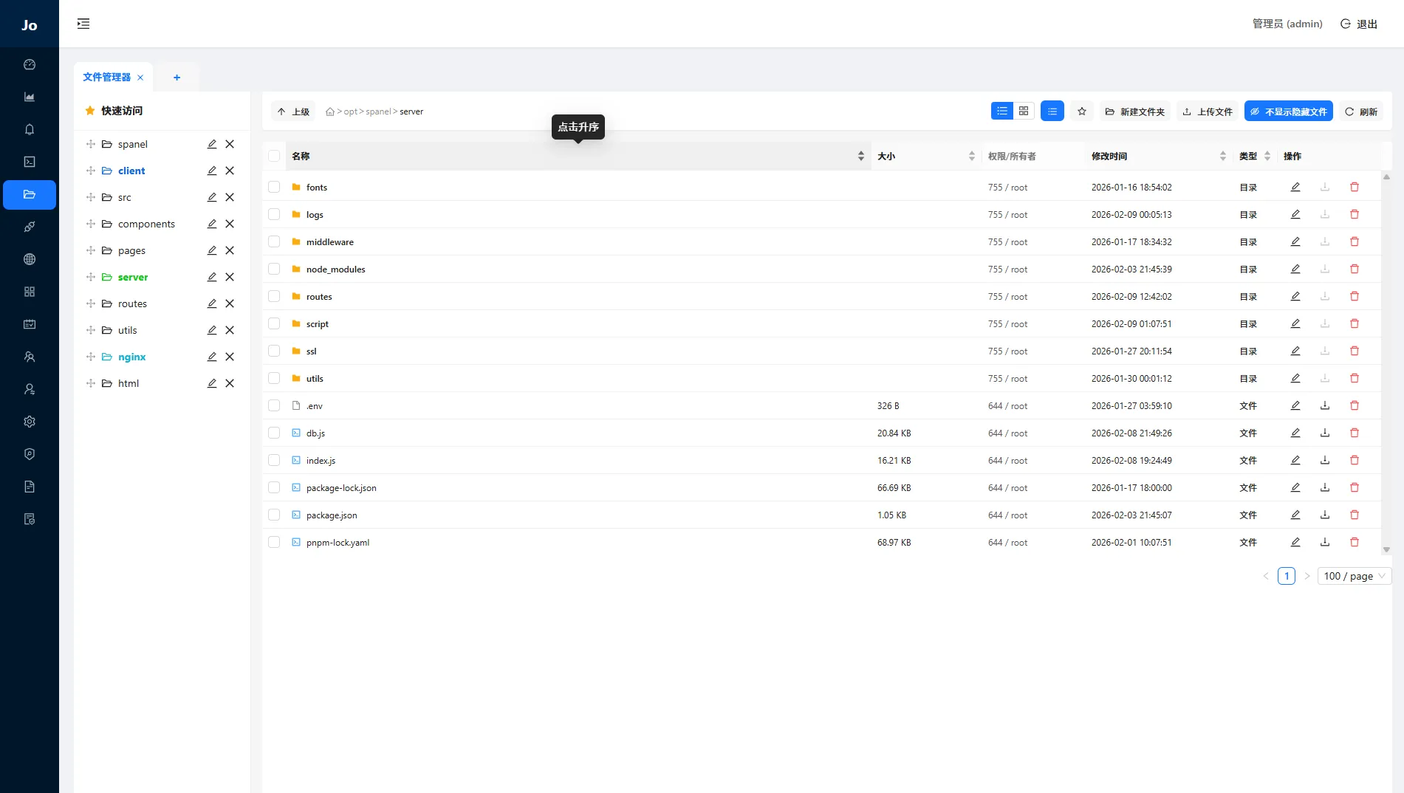Switch to grid view layout
This screenshot has height=793, width=1404.
click(x=1023, y=111)
